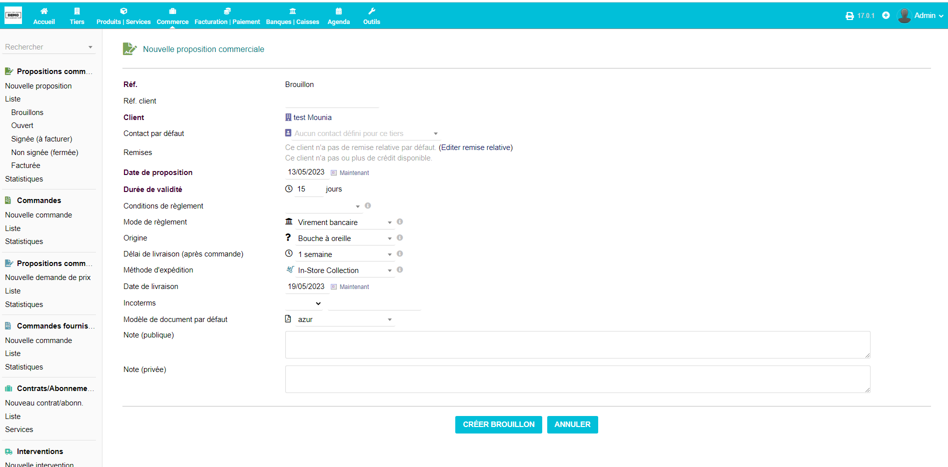Open the Modèle de document azur dropdown
948x467 pixels.
click(x=344, y=319)
